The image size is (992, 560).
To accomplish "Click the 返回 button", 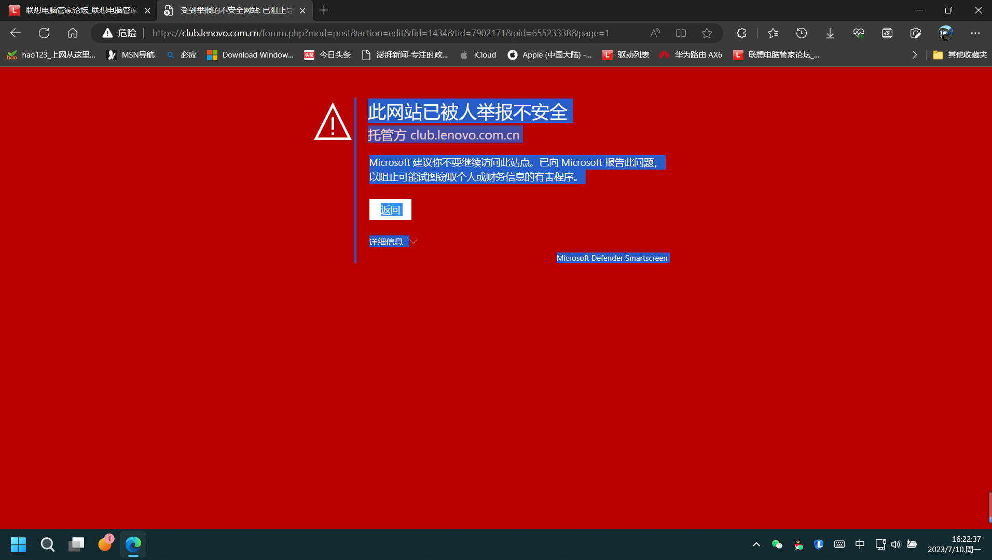I will pyautogui.click(x=390, y=209).
